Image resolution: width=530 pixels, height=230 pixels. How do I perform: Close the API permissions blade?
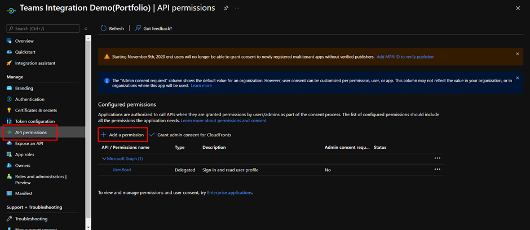coord(518,8)
